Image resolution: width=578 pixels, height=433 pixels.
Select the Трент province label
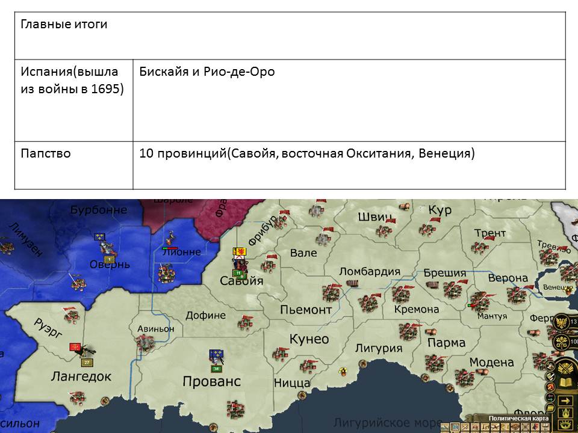490,233
